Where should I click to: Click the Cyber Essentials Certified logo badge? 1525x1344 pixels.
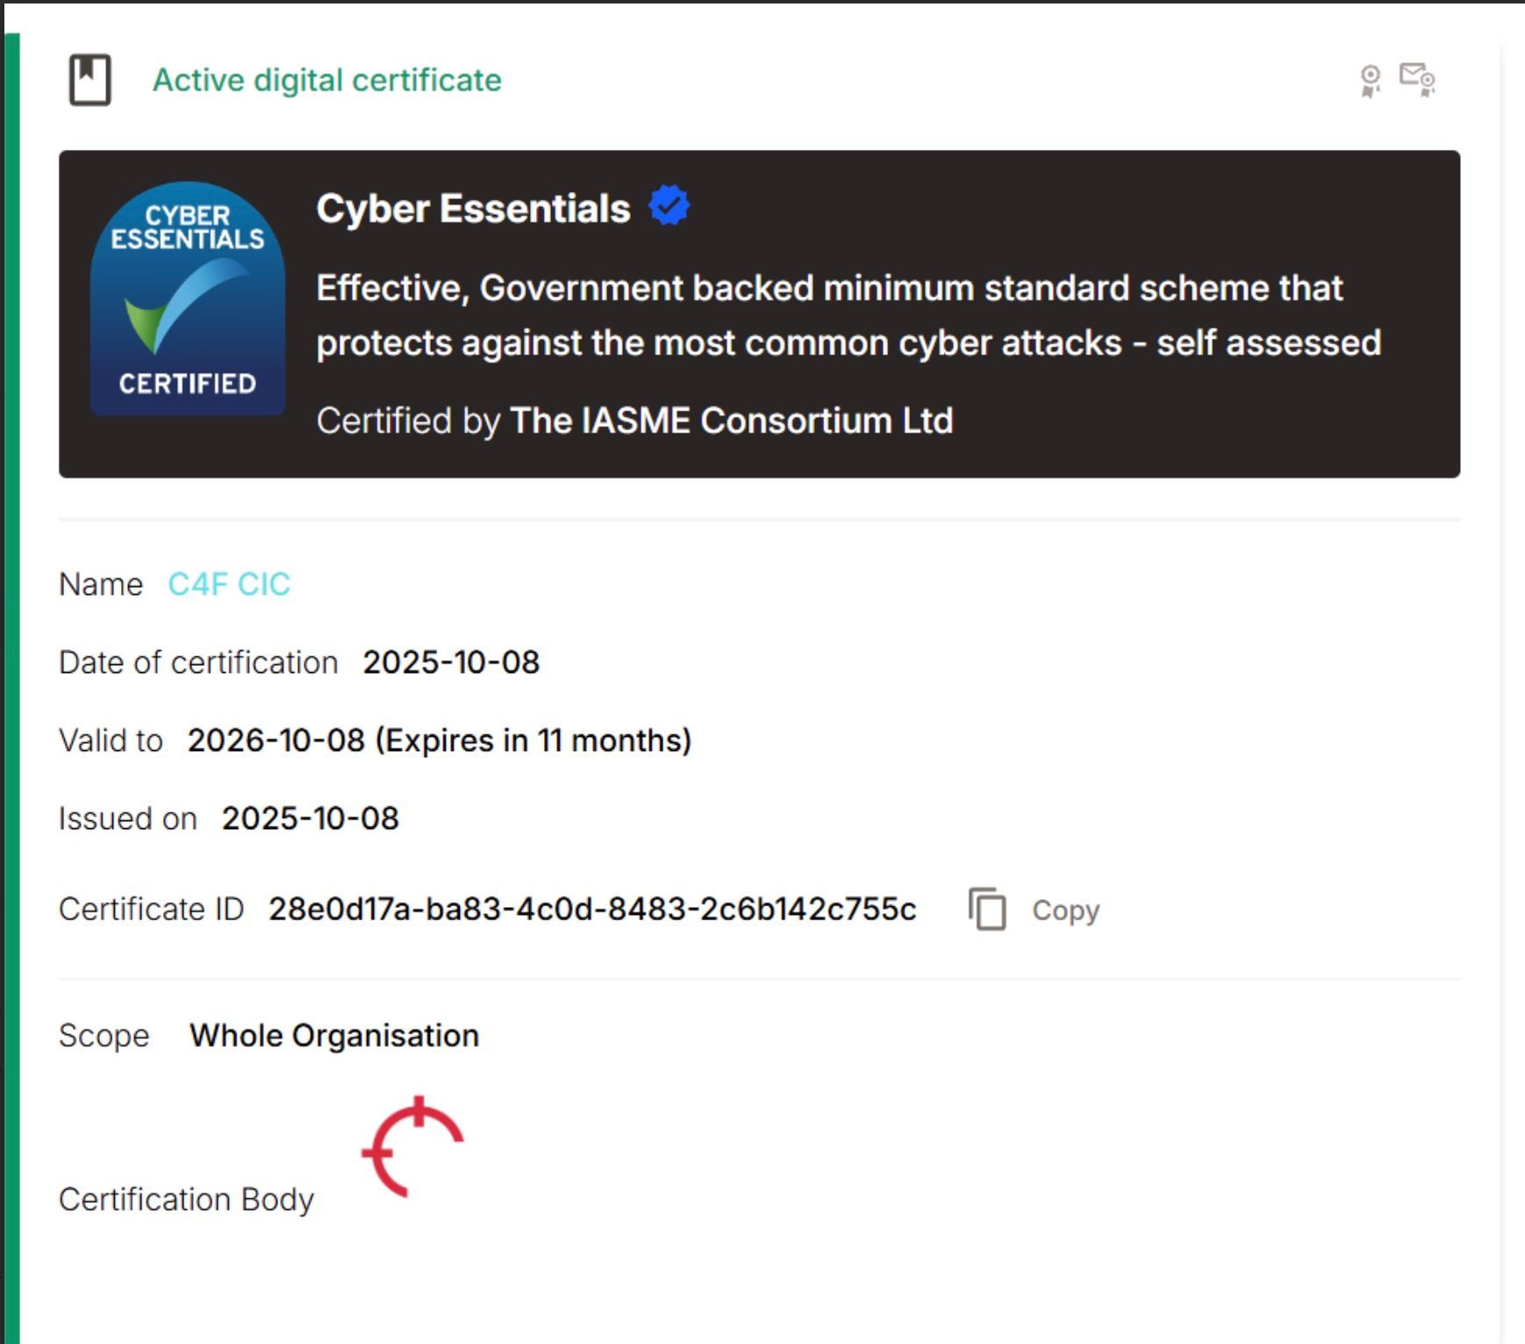coord(188,298)
